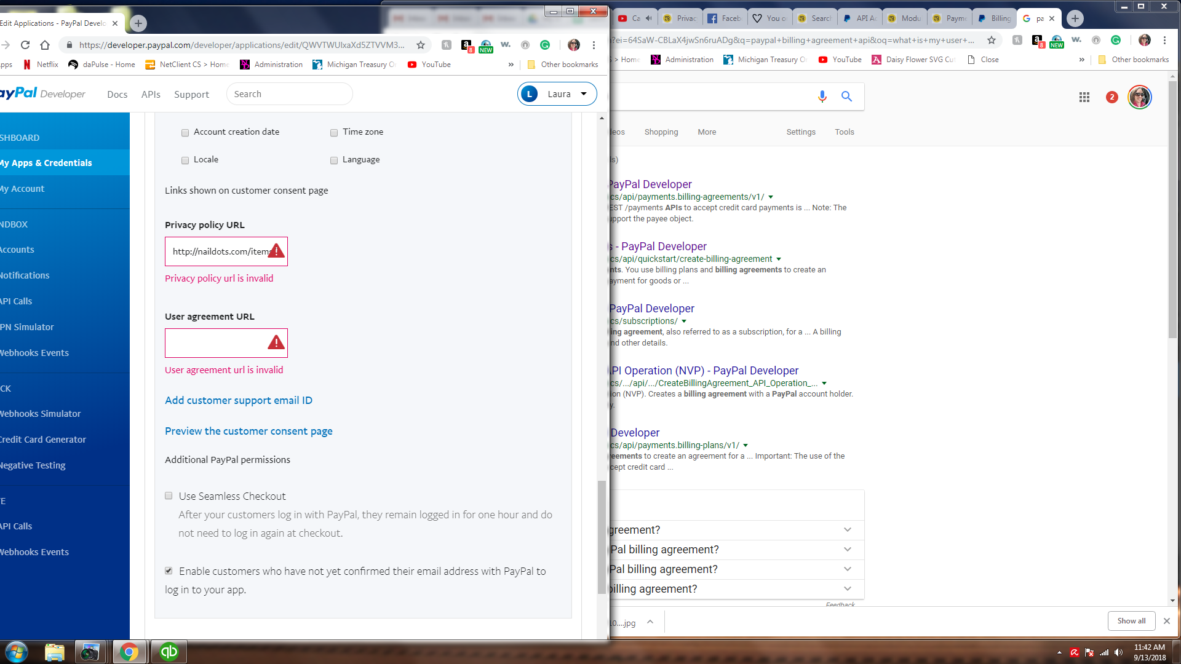Viewport: 1181px width, 664px height.
Task: Check Locale option
Action: (x=185, y=160)
